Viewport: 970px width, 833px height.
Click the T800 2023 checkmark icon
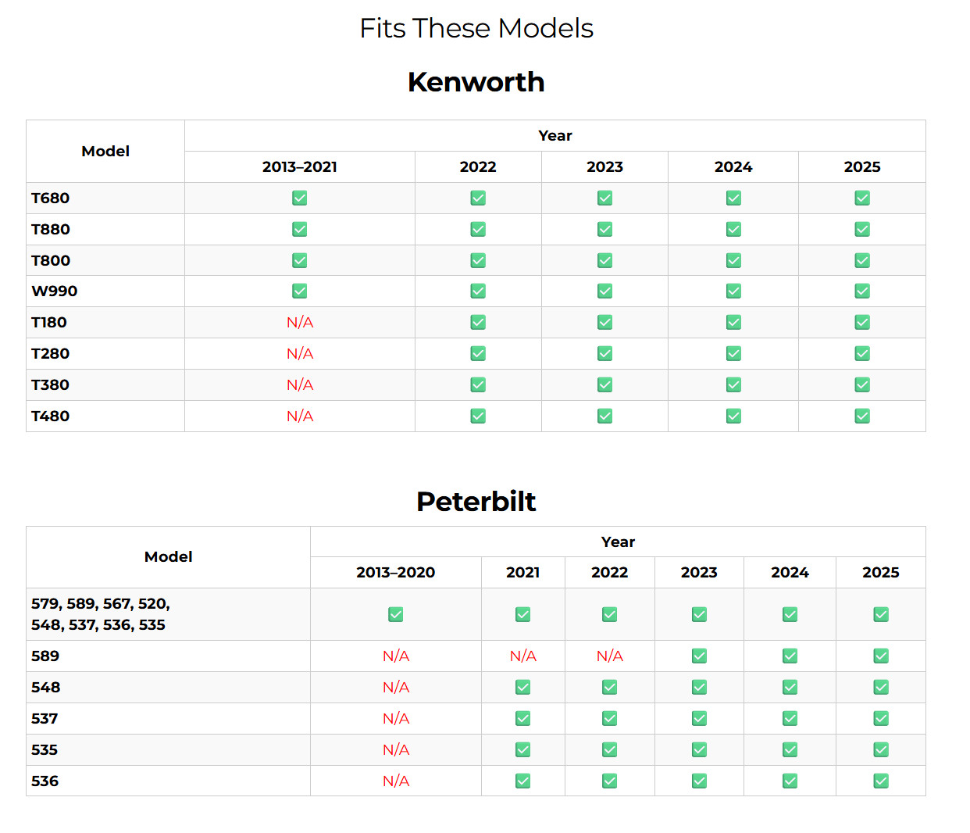point(604,260)
